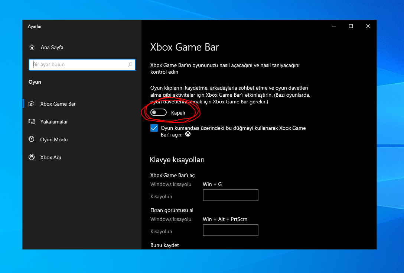Click the Oyun category heading
The width and height of the screenshot is (404, 273).
pyautogui.click(x=35, y=82)
